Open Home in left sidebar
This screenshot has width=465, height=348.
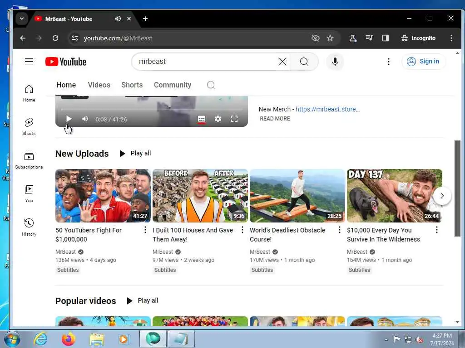pos(29,93)
